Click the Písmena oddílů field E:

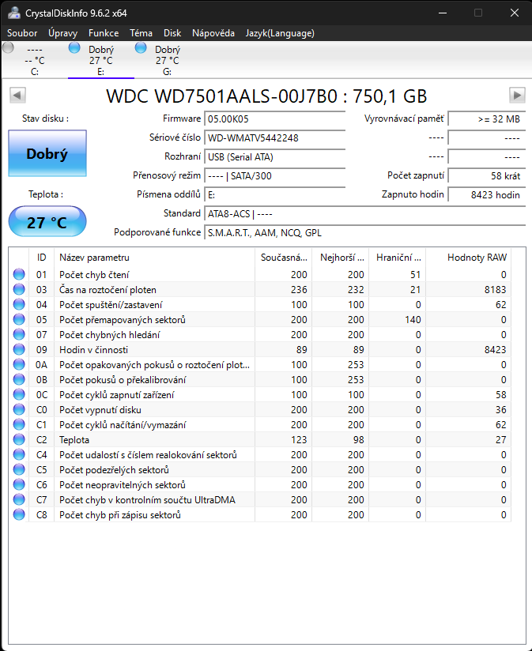[274, 194]
